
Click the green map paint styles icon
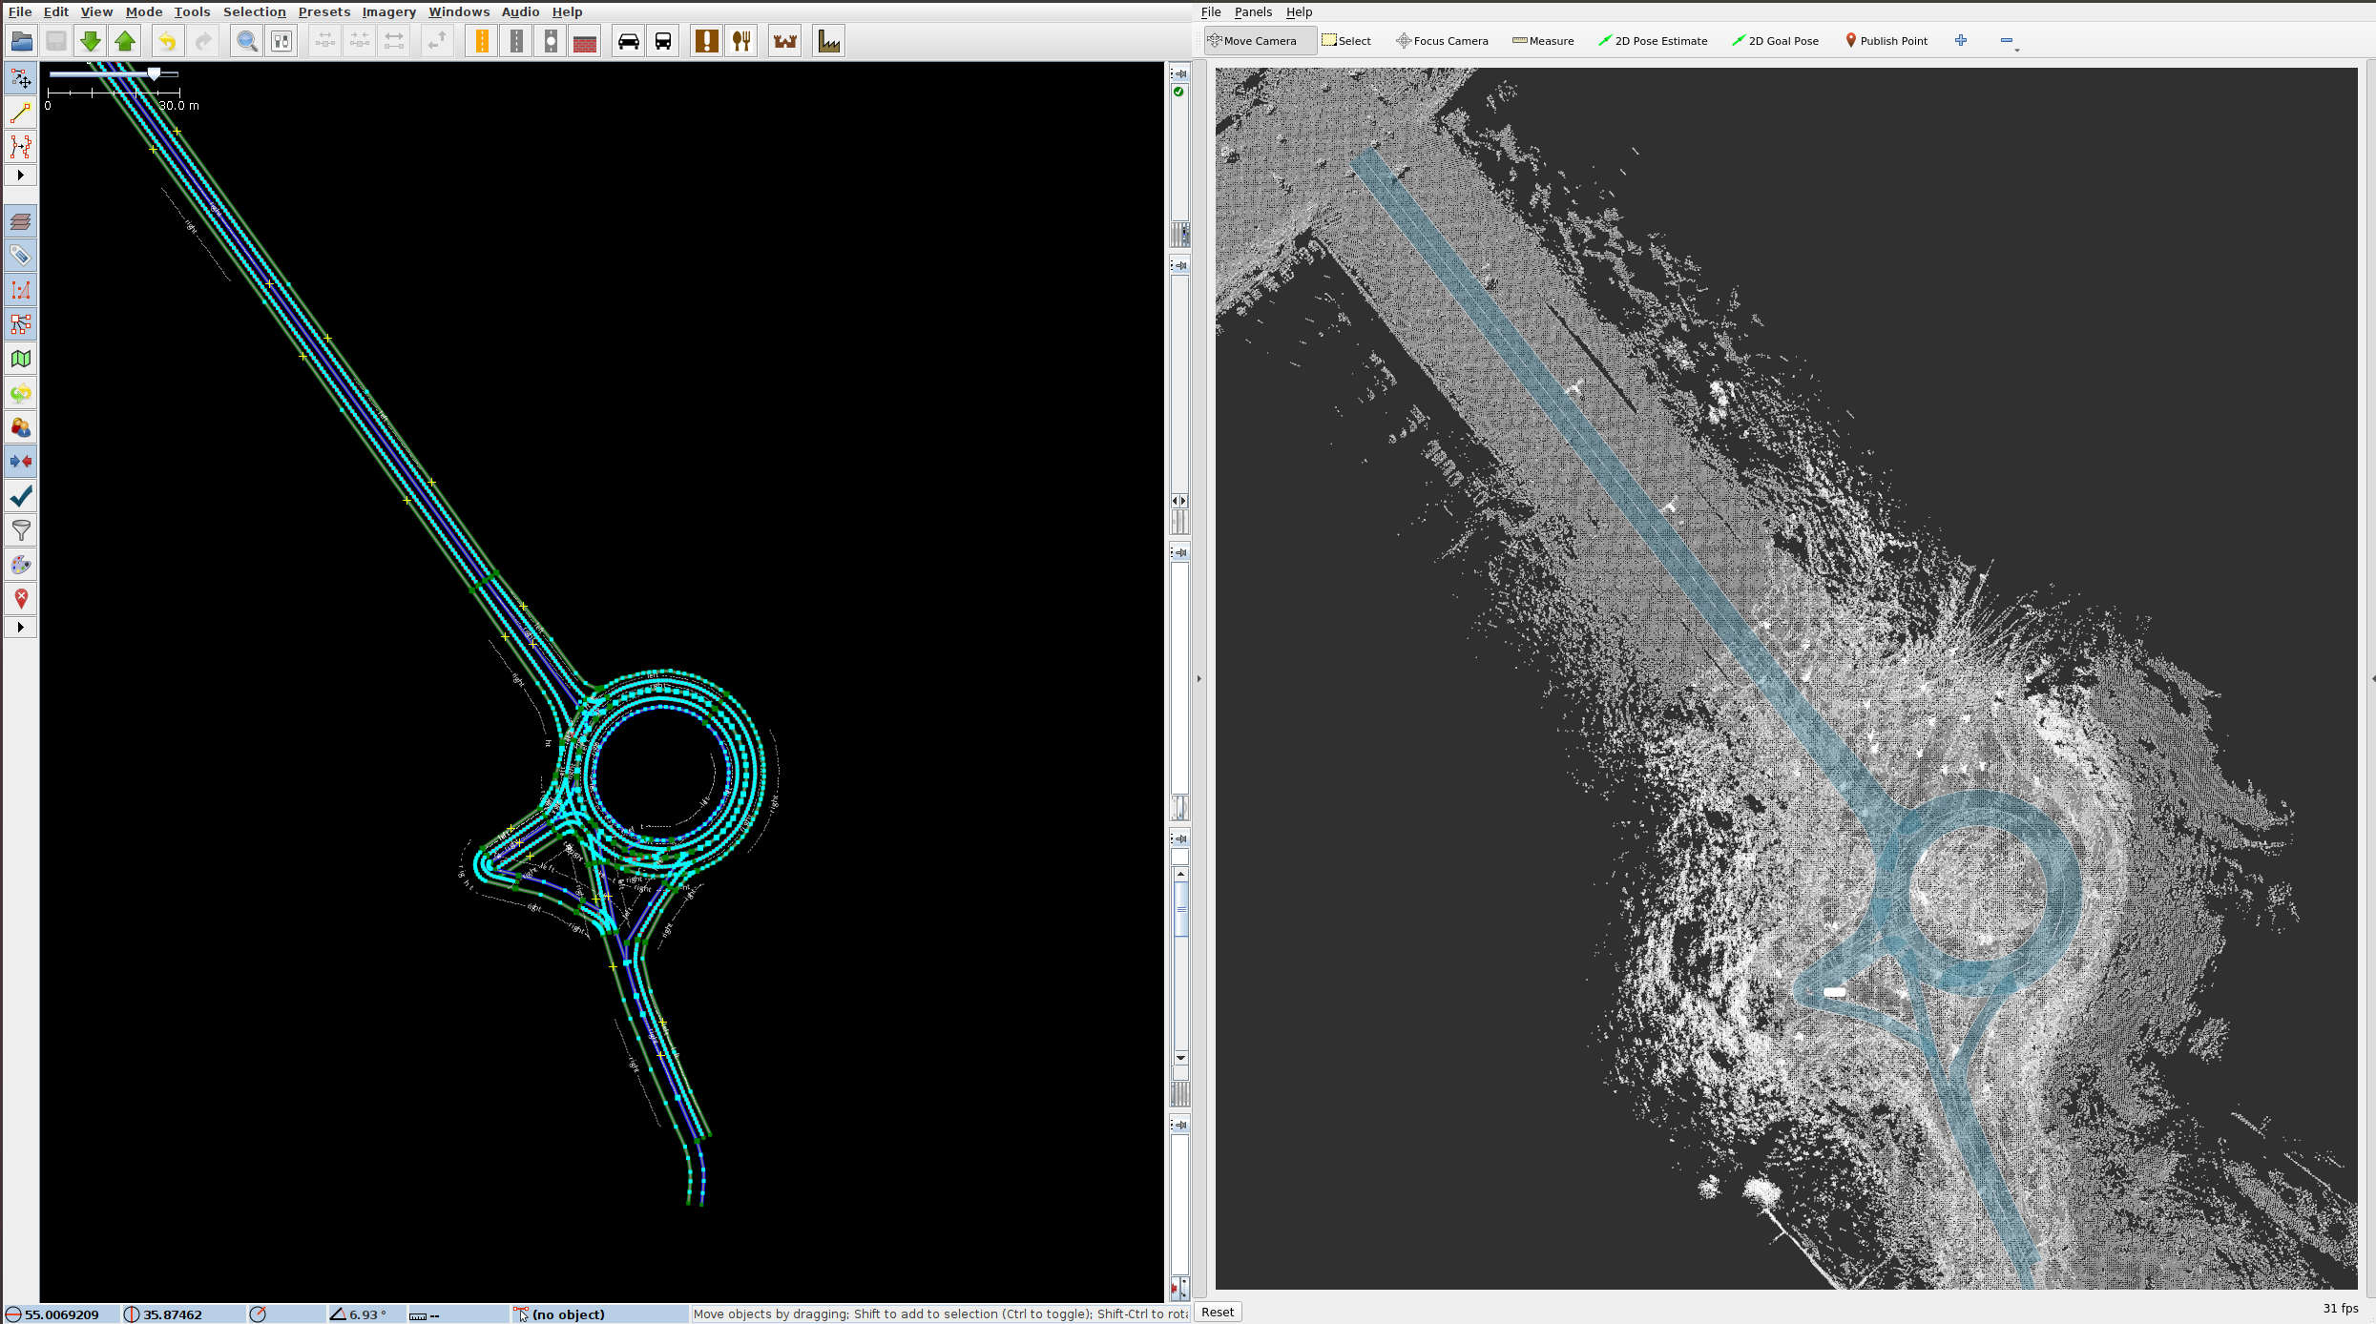pyautogui.click(x=21, y=359)
